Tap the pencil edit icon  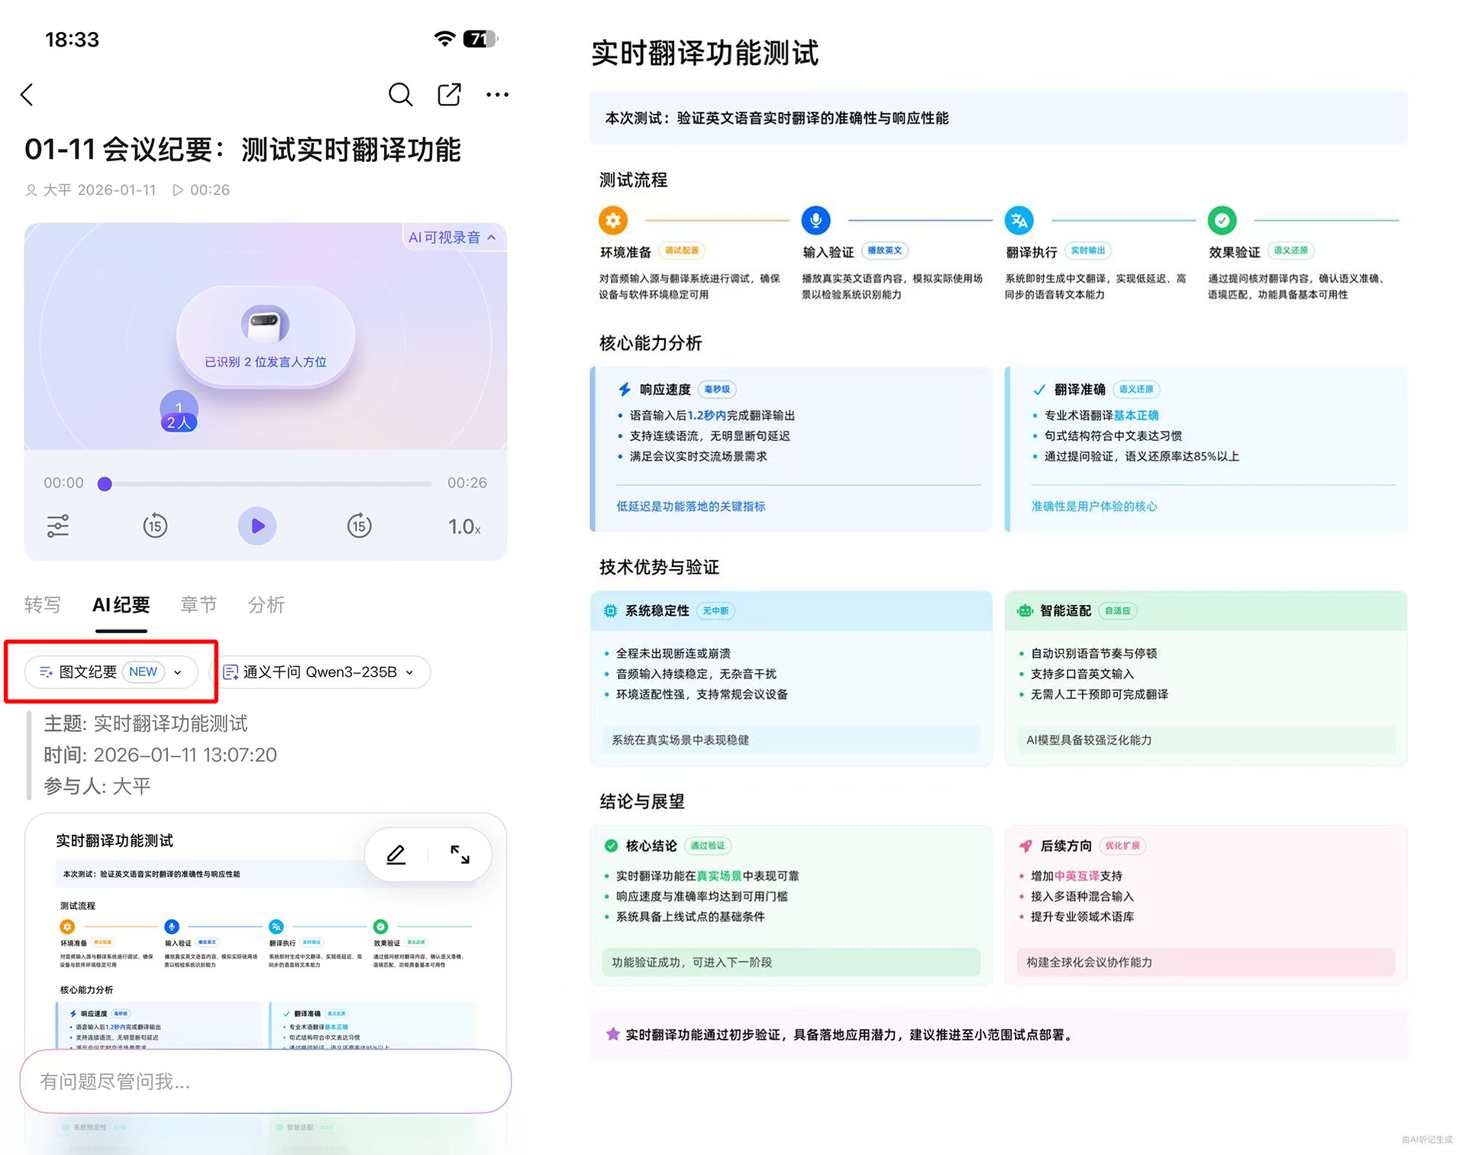coord(396,855)
